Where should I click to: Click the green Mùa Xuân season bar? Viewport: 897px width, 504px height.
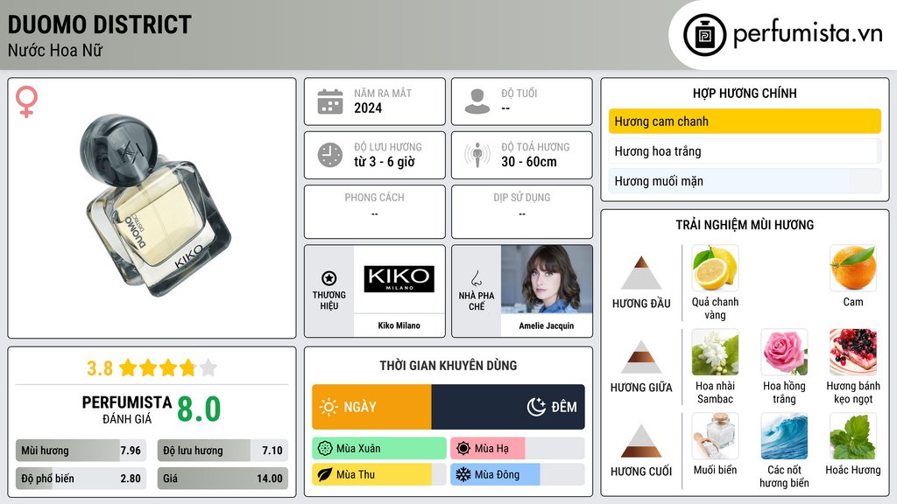[379, 449]
